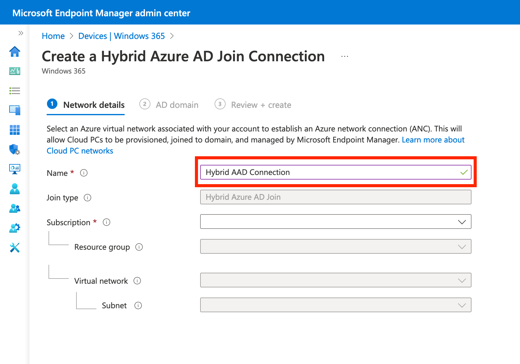This screenshot has height=364, width=520.
Task: Open the Dashboard chart icon in sidebar
Action: coord(15,71)
